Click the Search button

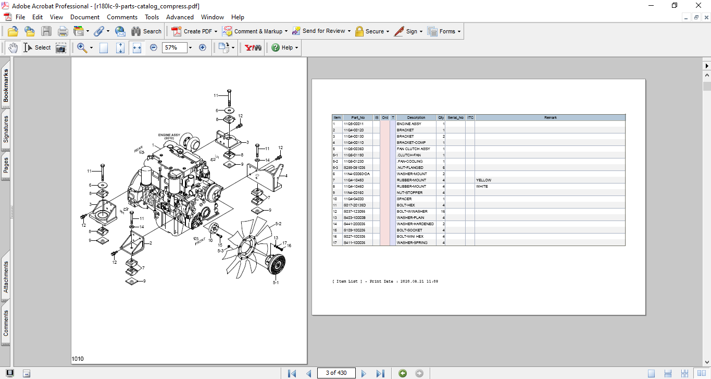[146, 31]
